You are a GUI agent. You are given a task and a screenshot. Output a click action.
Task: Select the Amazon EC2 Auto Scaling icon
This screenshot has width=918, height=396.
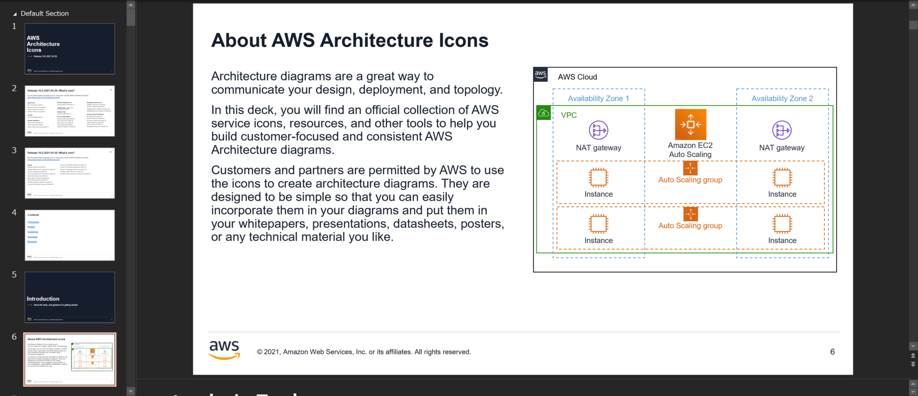click(x=690, y=124)
